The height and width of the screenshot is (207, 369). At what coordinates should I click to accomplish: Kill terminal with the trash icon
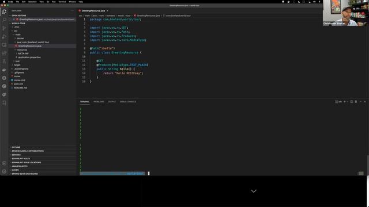(x=356, y=102)
